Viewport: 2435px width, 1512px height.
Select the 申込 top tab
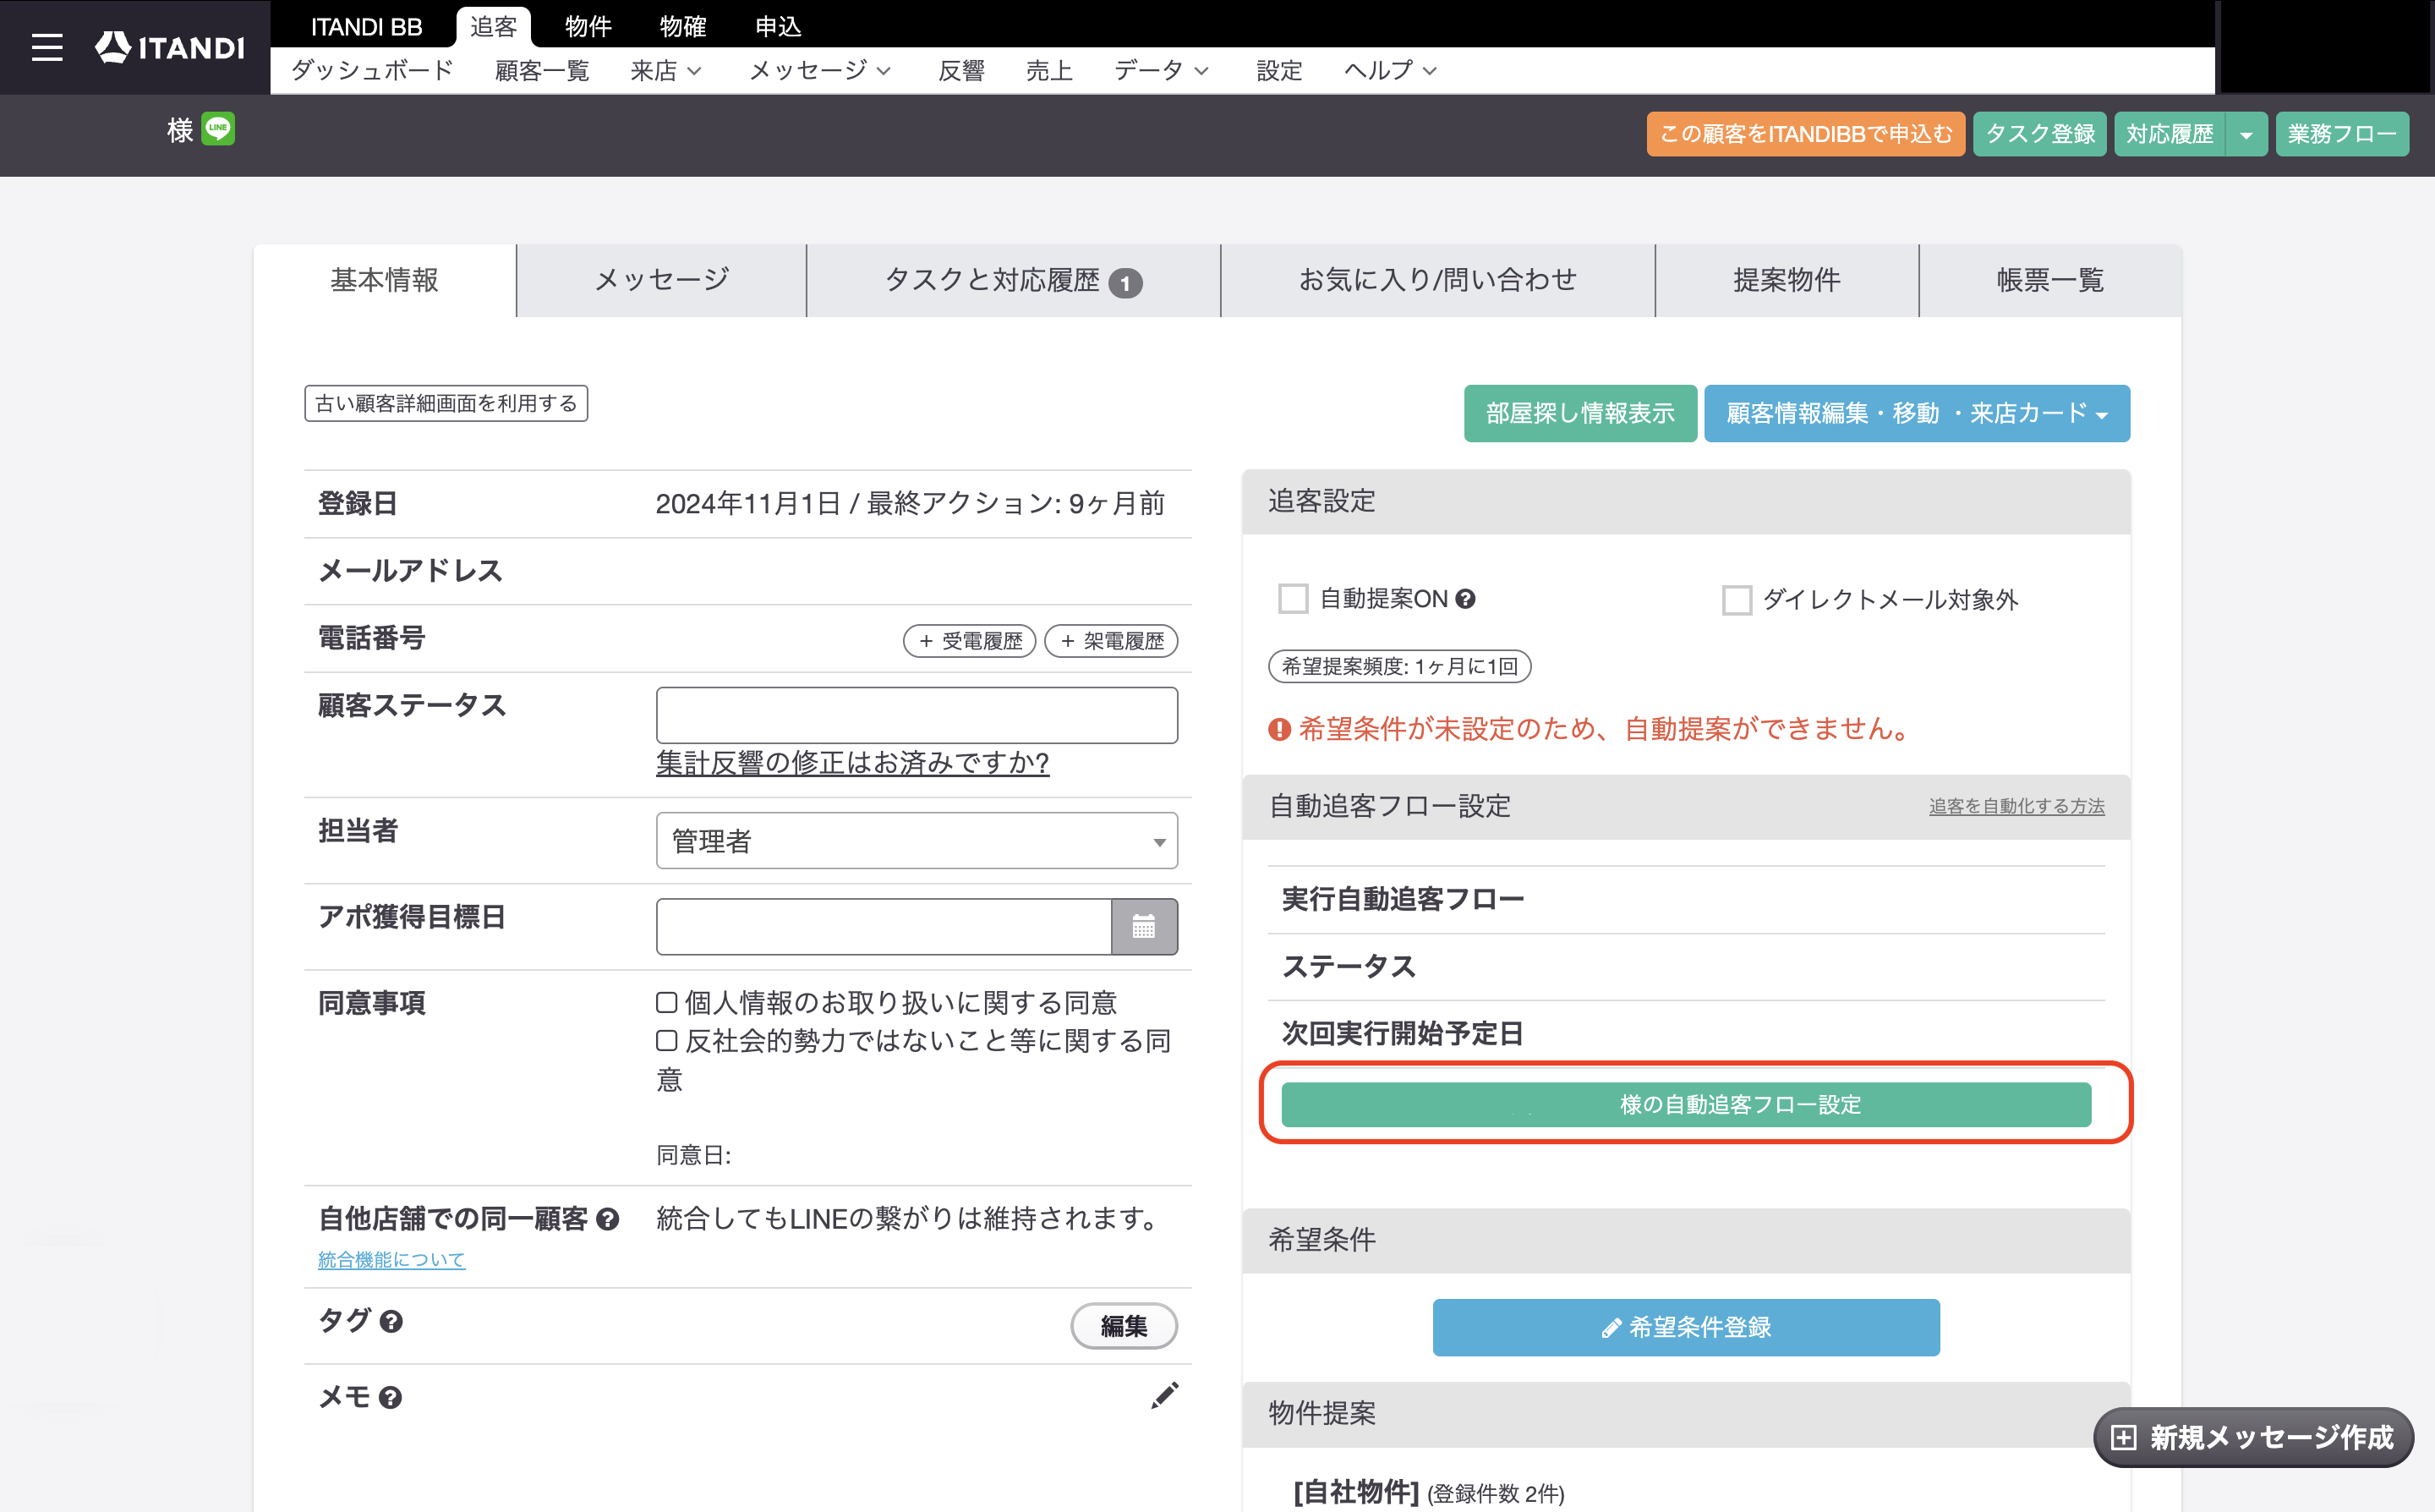[x=778, y=26]
